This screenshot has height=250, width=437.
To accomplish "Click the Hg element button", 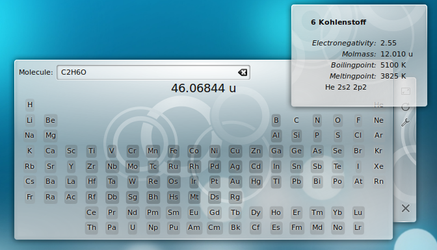I will pos(256,182).
